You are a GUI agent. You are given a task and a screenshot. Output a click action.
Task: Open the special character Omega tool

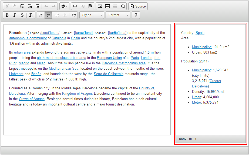pos(123,6)
